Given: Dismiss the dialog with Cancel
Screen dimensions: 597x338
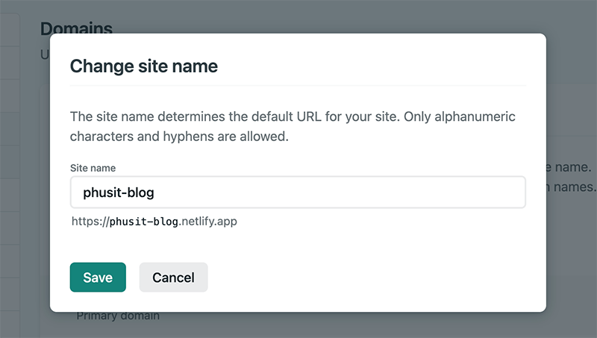Looking at the screenshot, I should point(174,277).
